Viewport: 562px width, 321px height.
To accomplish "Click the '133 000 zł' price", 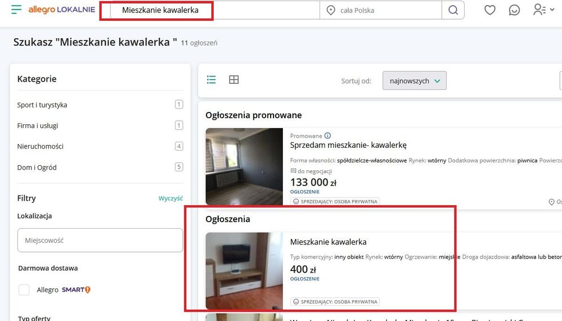I will 313,182.
